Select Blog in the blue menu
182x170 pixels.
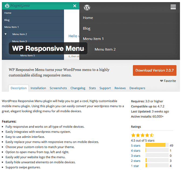tap(7, 20)
